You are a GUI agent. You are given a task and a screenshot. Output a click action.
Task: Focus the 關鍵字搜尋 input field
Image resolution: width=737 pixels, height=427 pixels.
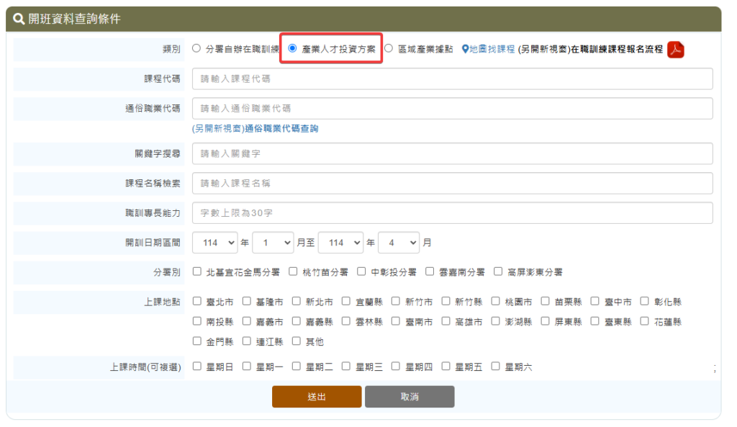452,153
